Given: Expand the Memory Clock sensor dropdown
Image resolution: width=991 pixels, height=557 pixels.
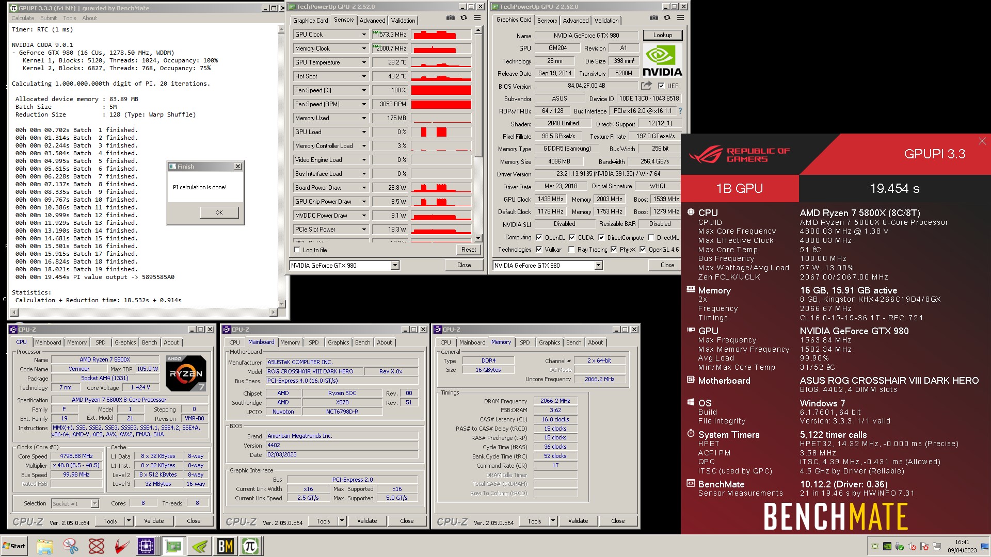Looking at the screenshot, I should click(x=364, y=48).
